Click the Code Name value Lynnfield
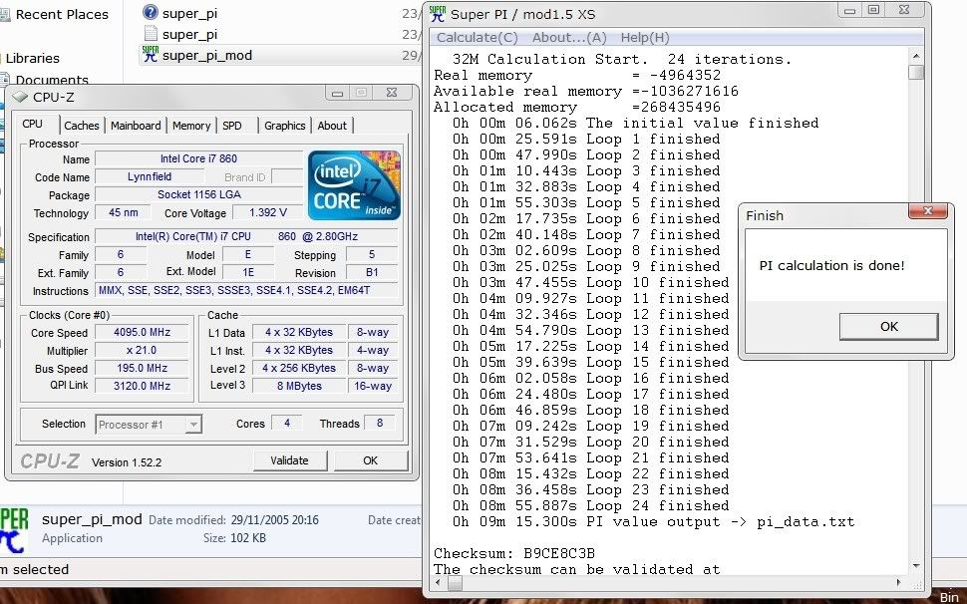967x604 pixels. click(150, 176)
